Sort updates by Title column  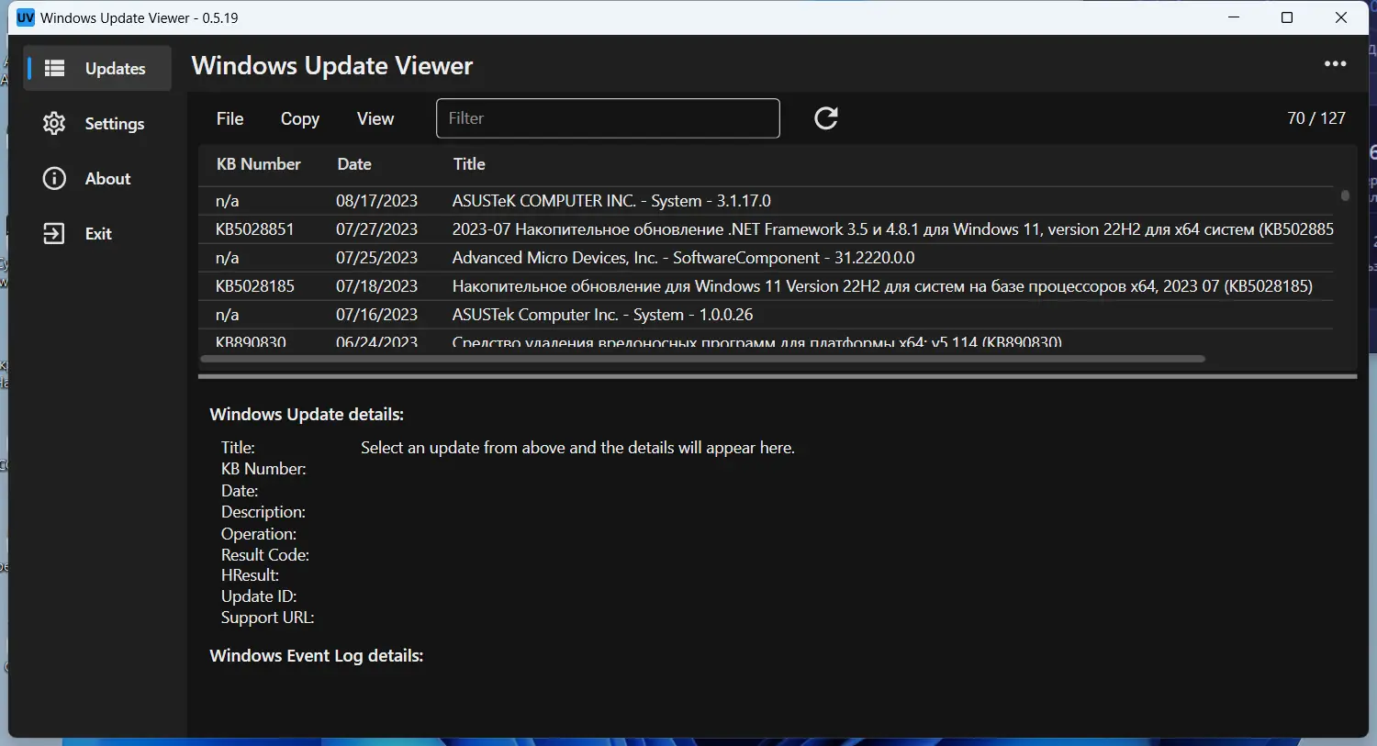coord(469,164)
